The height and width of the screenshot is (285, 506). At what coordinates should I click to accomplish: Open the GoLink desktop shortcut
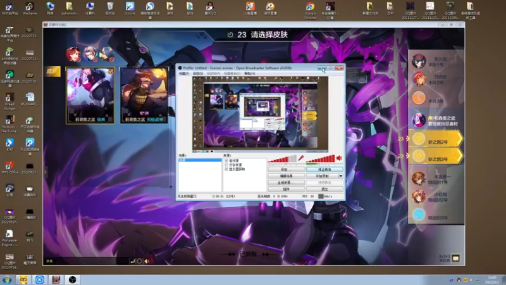pos(130,8)
